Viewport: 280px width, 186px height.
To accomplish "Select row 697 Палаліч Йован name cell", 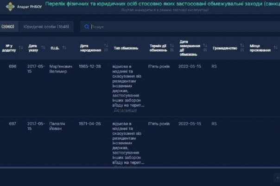I will pos(59,126).
